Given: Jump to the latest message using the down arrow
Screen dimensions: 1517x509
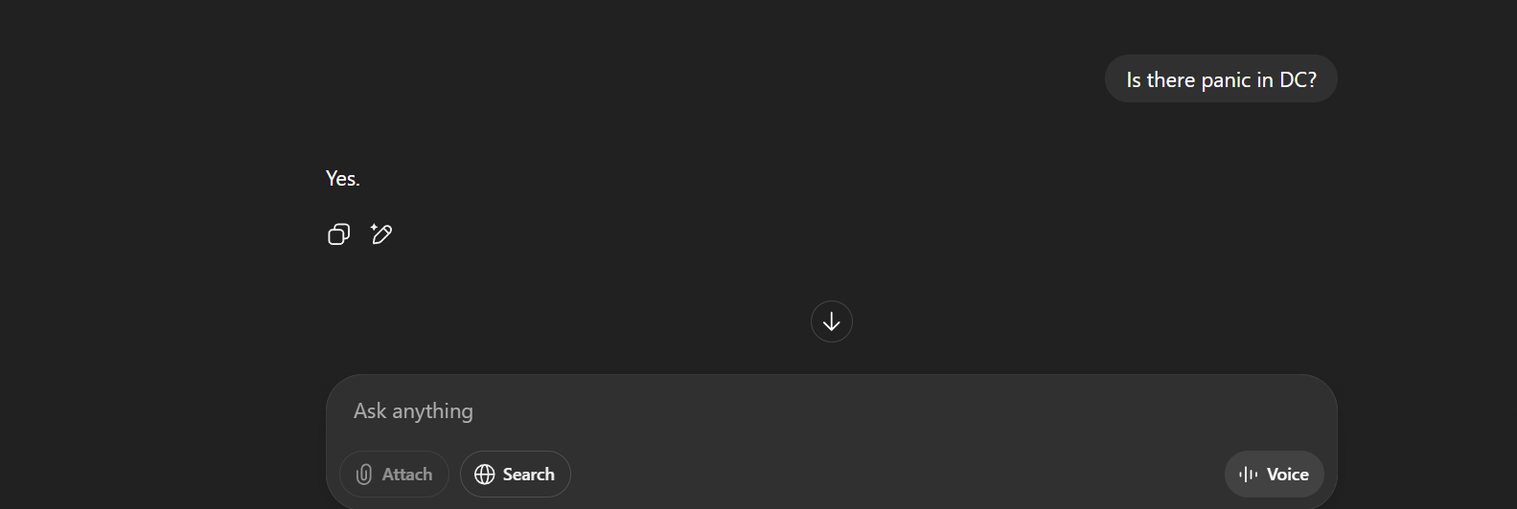Looking at the screenshot, I should tap(832, 321).
